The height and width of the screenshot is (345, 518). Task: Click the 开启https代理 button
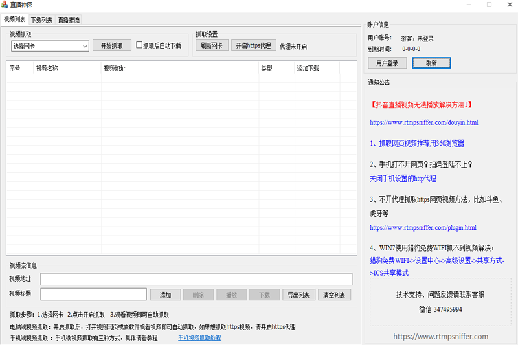pyautogui.click(x=253, y=45)
